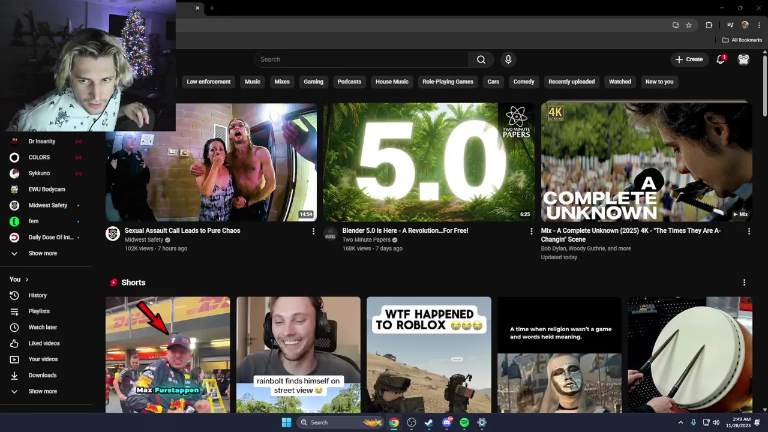
Task: Install app icon in Chrome address bar
Action: coord(676,25)
